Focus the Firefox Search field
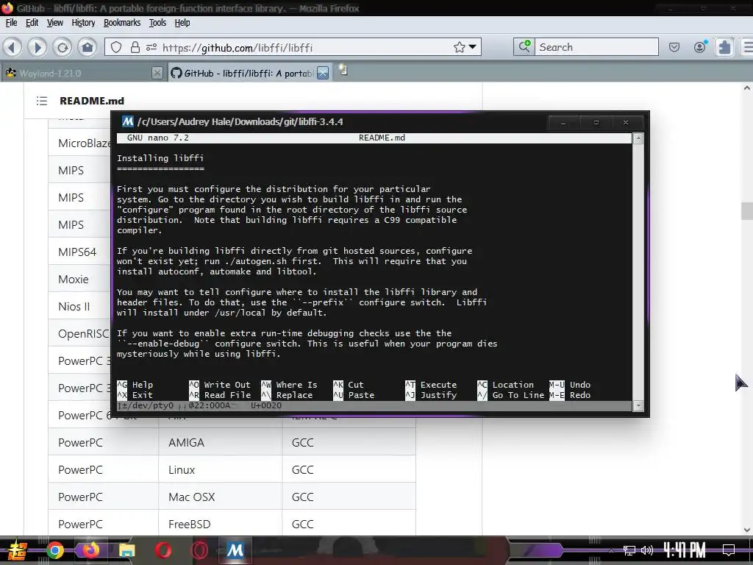The height and width of the screenshot is (565, 753). coord(596,46)
